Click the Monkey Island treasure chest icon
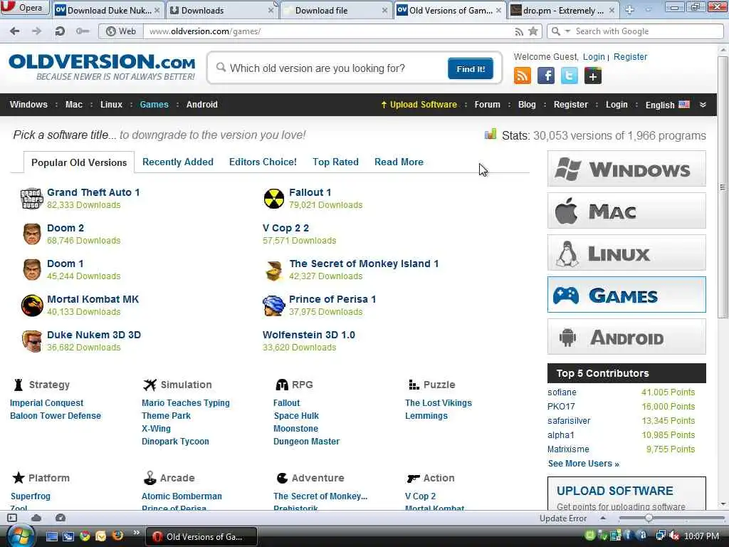The height and width of the screenshot is (547, 729). (274, 270)
